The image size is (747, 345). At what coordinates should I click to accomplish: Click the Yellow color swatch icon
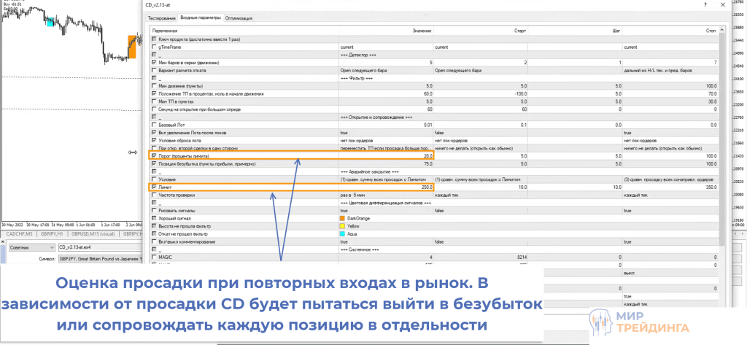tap(343, 226)
